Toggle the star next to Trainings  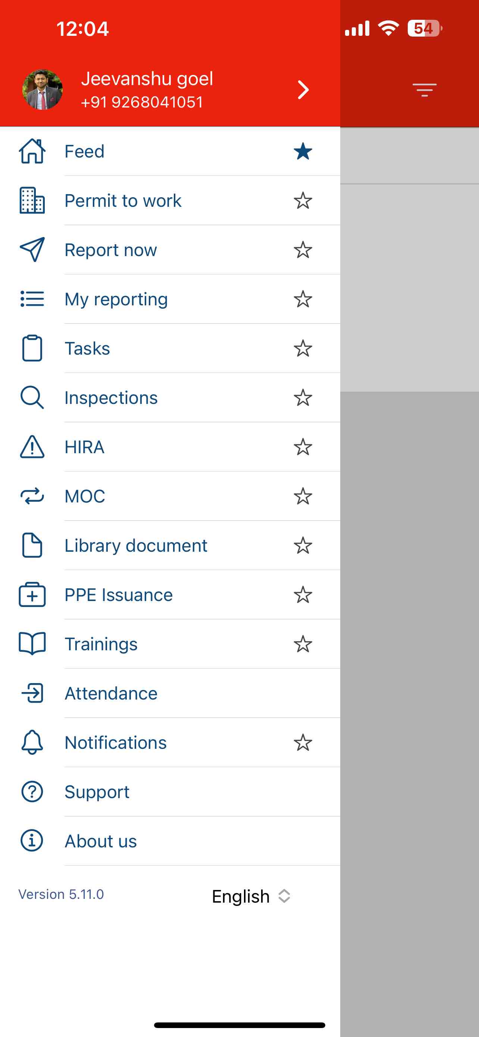pyautogui.click(x=303, y=644)
